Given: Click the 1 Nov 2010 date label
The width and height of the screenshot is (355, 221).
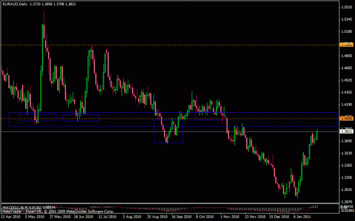Looking at the screenshot, I should pos(229,217).
